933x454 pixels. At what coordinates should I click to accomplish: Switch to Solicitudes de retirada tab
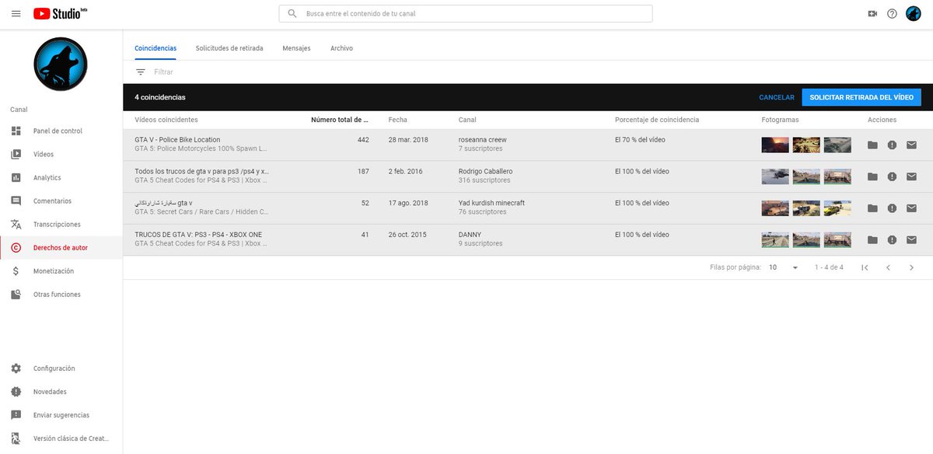coord(229,48)
